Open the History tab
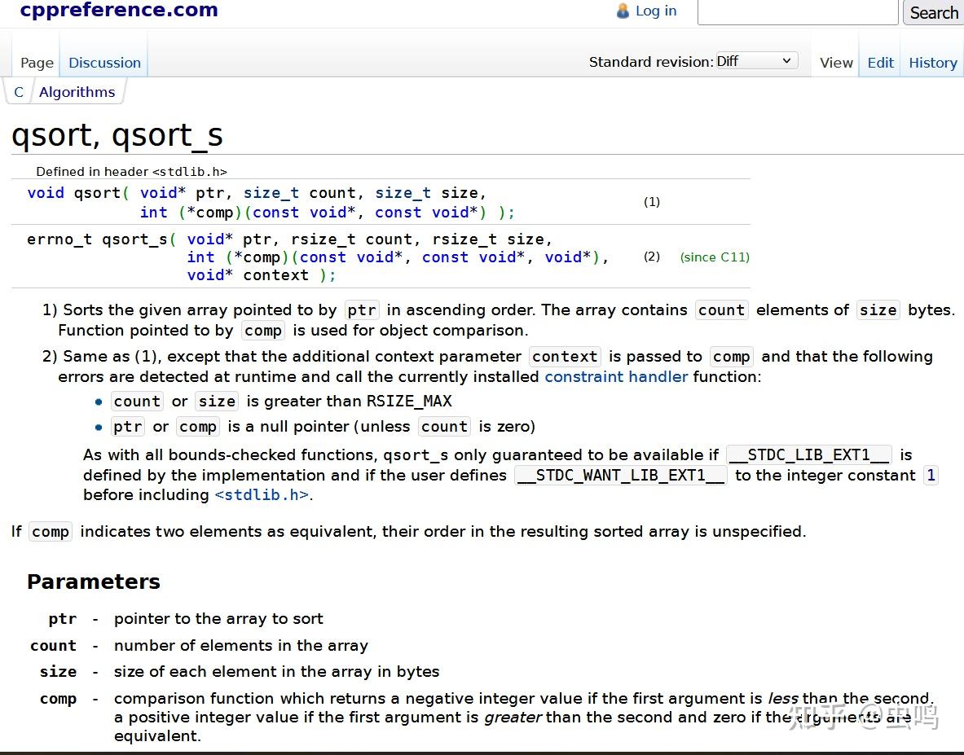This screenshot has width=964, height=755. coord(932,63)
